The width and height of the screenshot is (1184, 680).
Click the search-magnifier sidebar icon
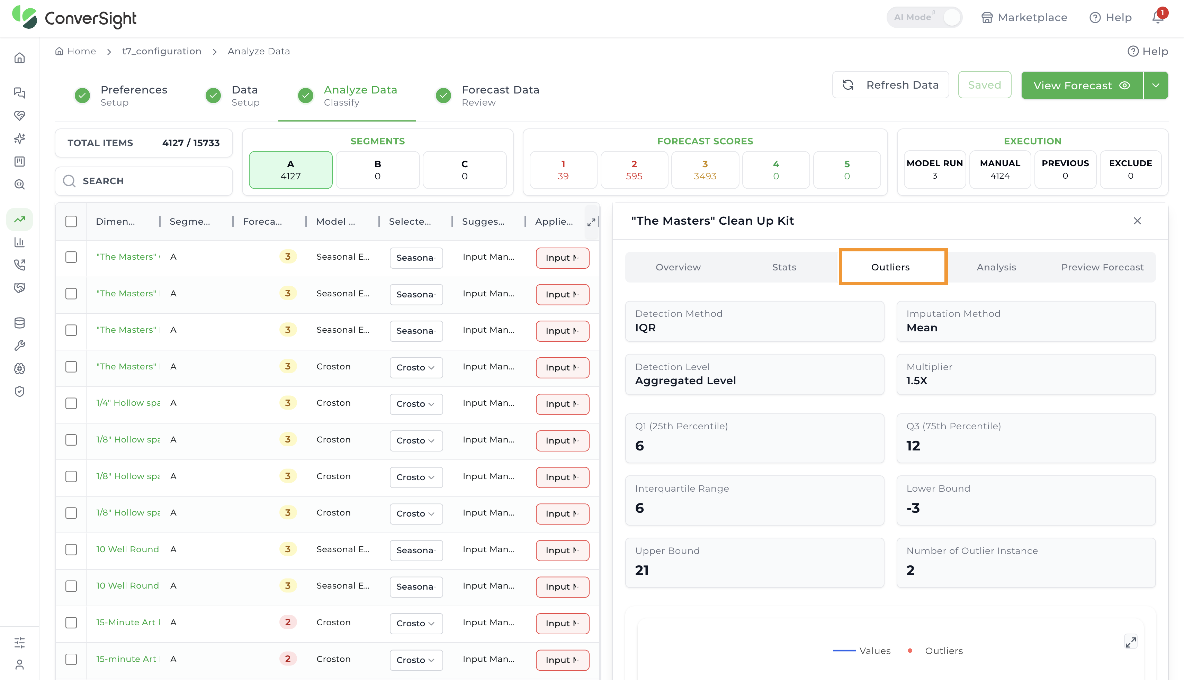pyautogui.click(x=20, y=185)
